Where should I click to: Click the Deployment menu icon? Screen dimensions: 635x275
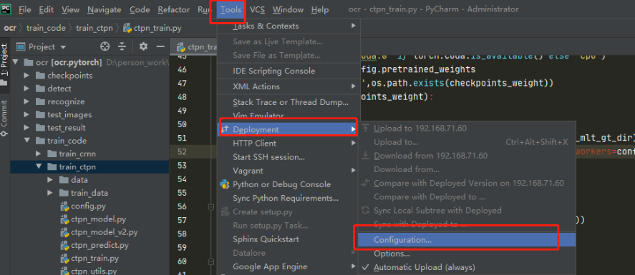(x=226, y=129)
